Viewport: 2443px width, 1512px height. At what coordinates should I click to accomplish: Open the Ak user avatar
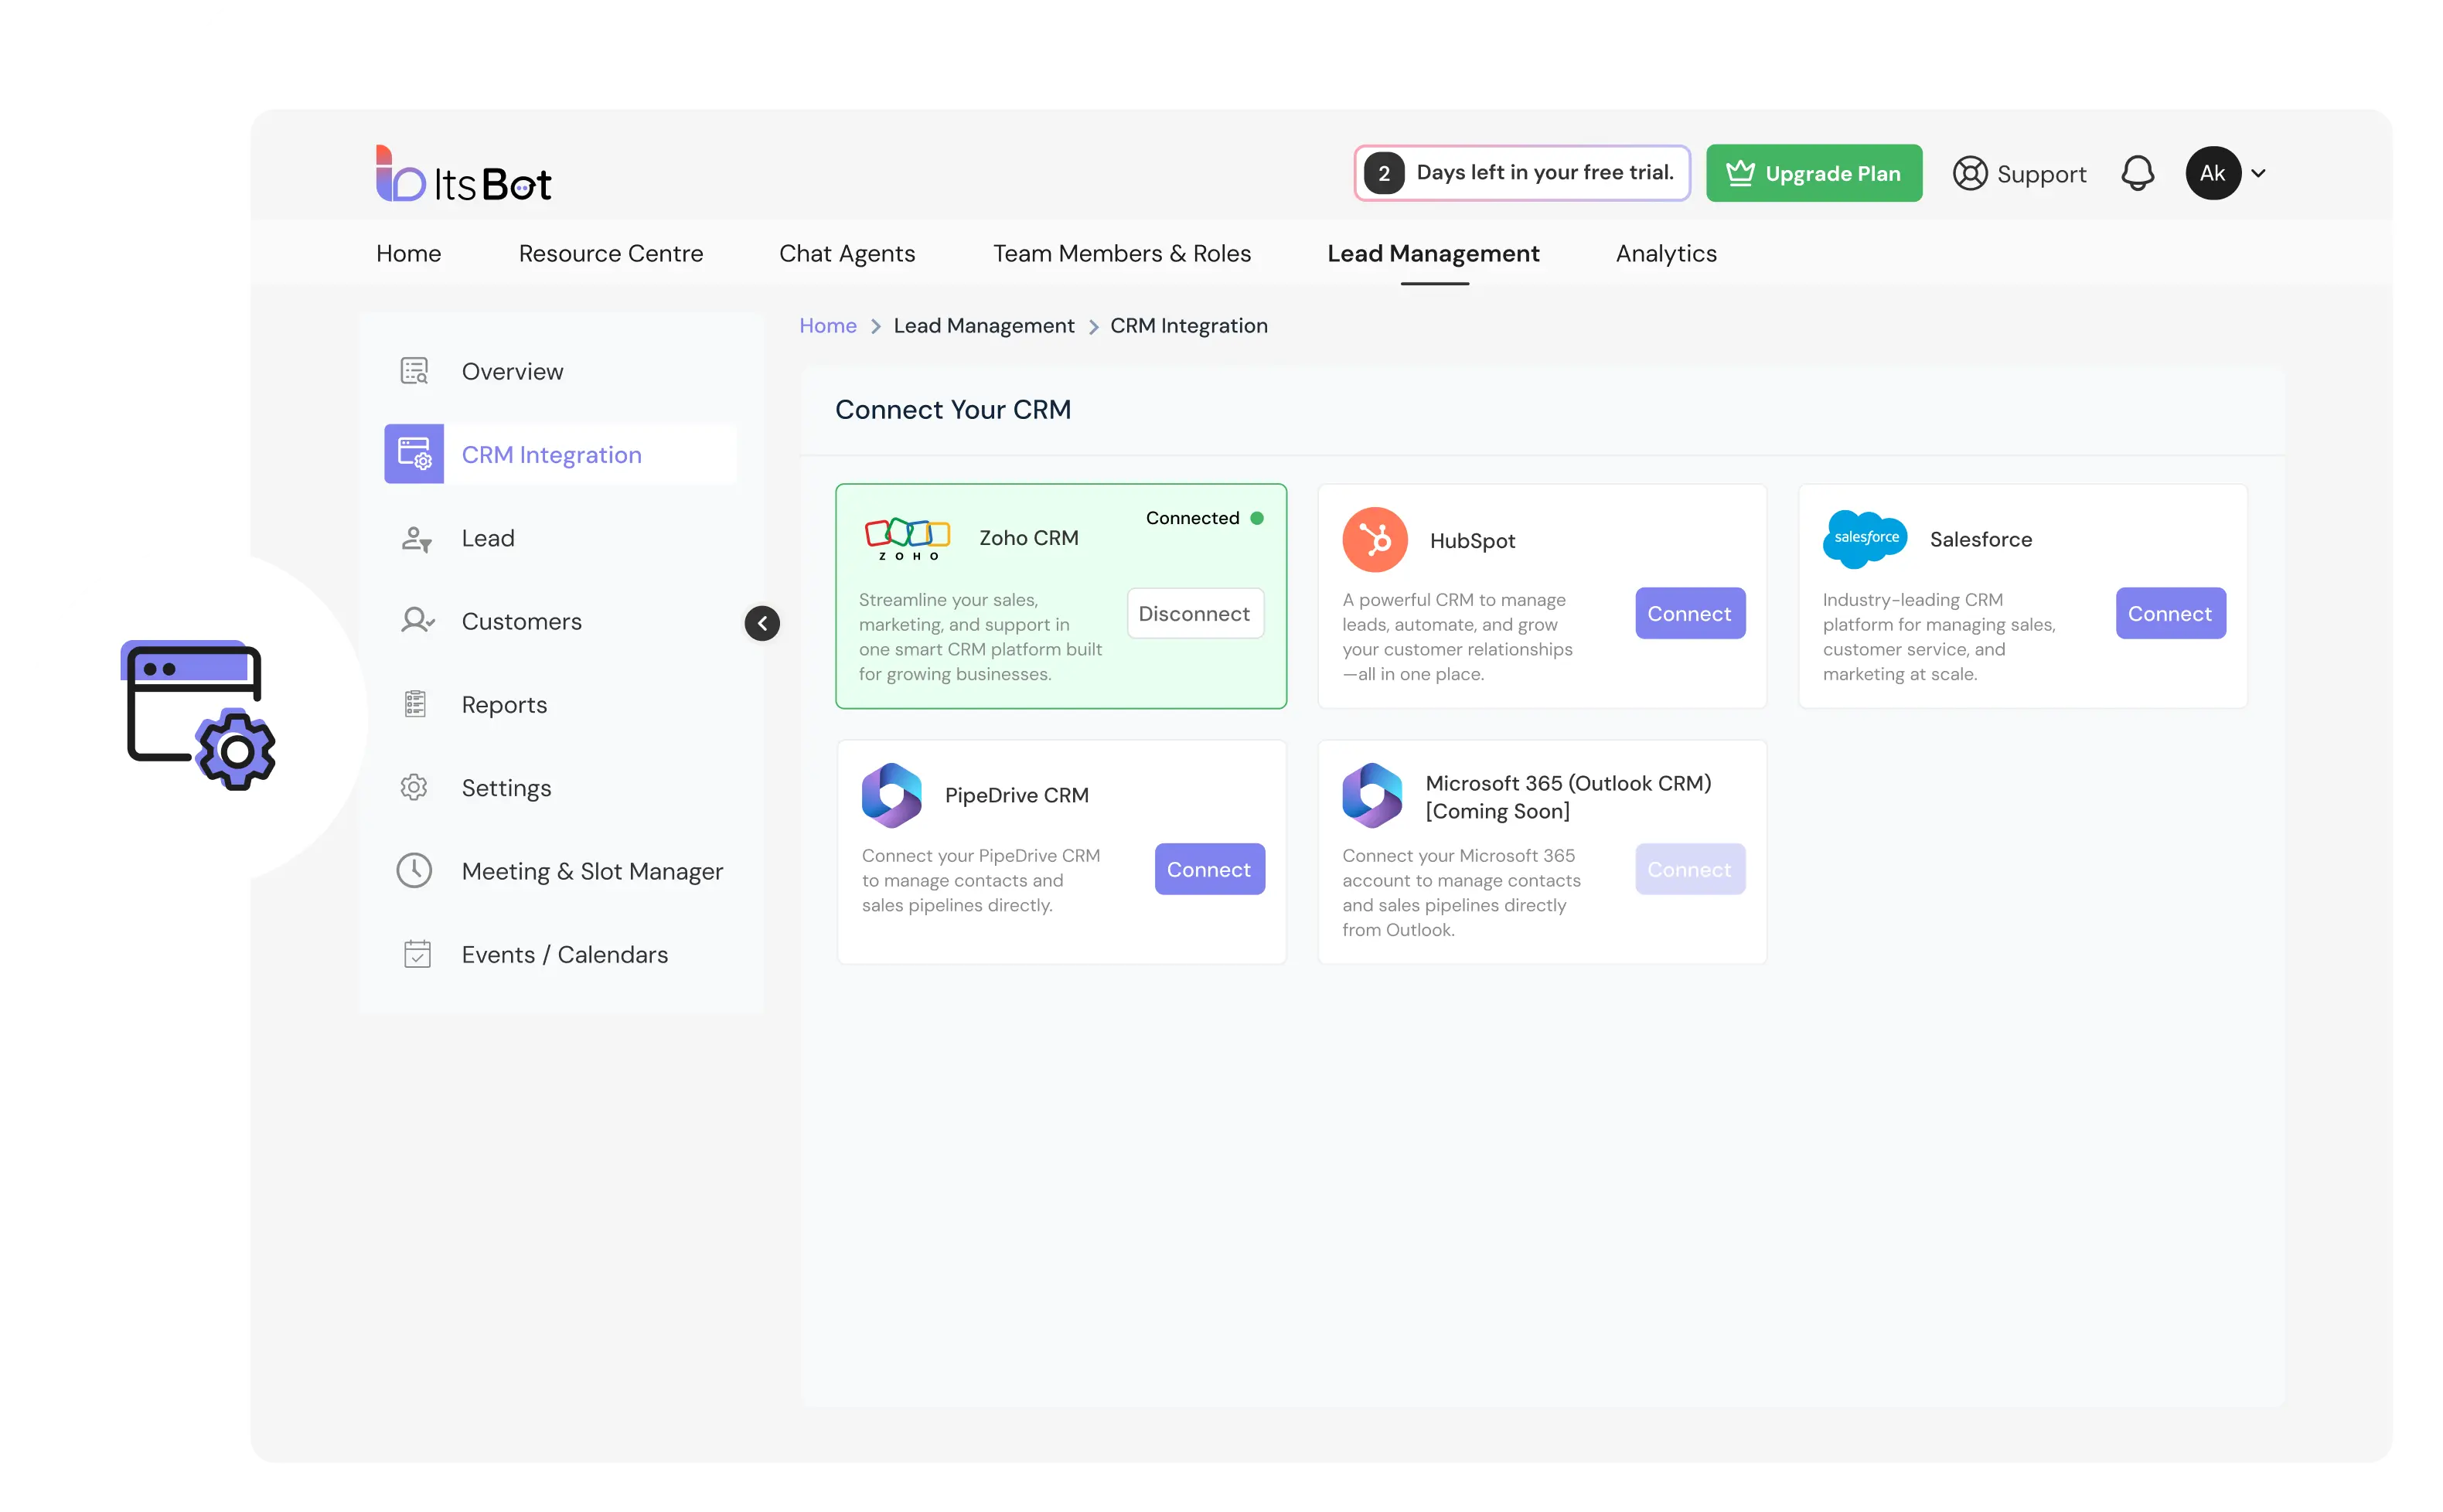click(2212, 173)
